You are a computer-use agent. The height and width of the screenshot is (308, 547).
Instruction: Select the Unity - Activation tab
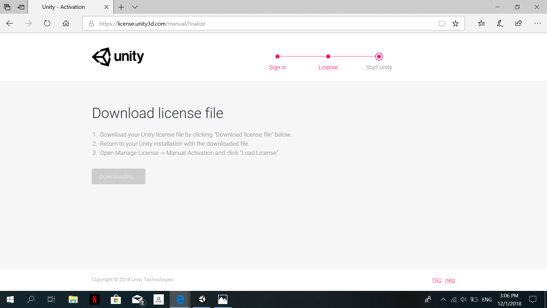click(64, 7)
